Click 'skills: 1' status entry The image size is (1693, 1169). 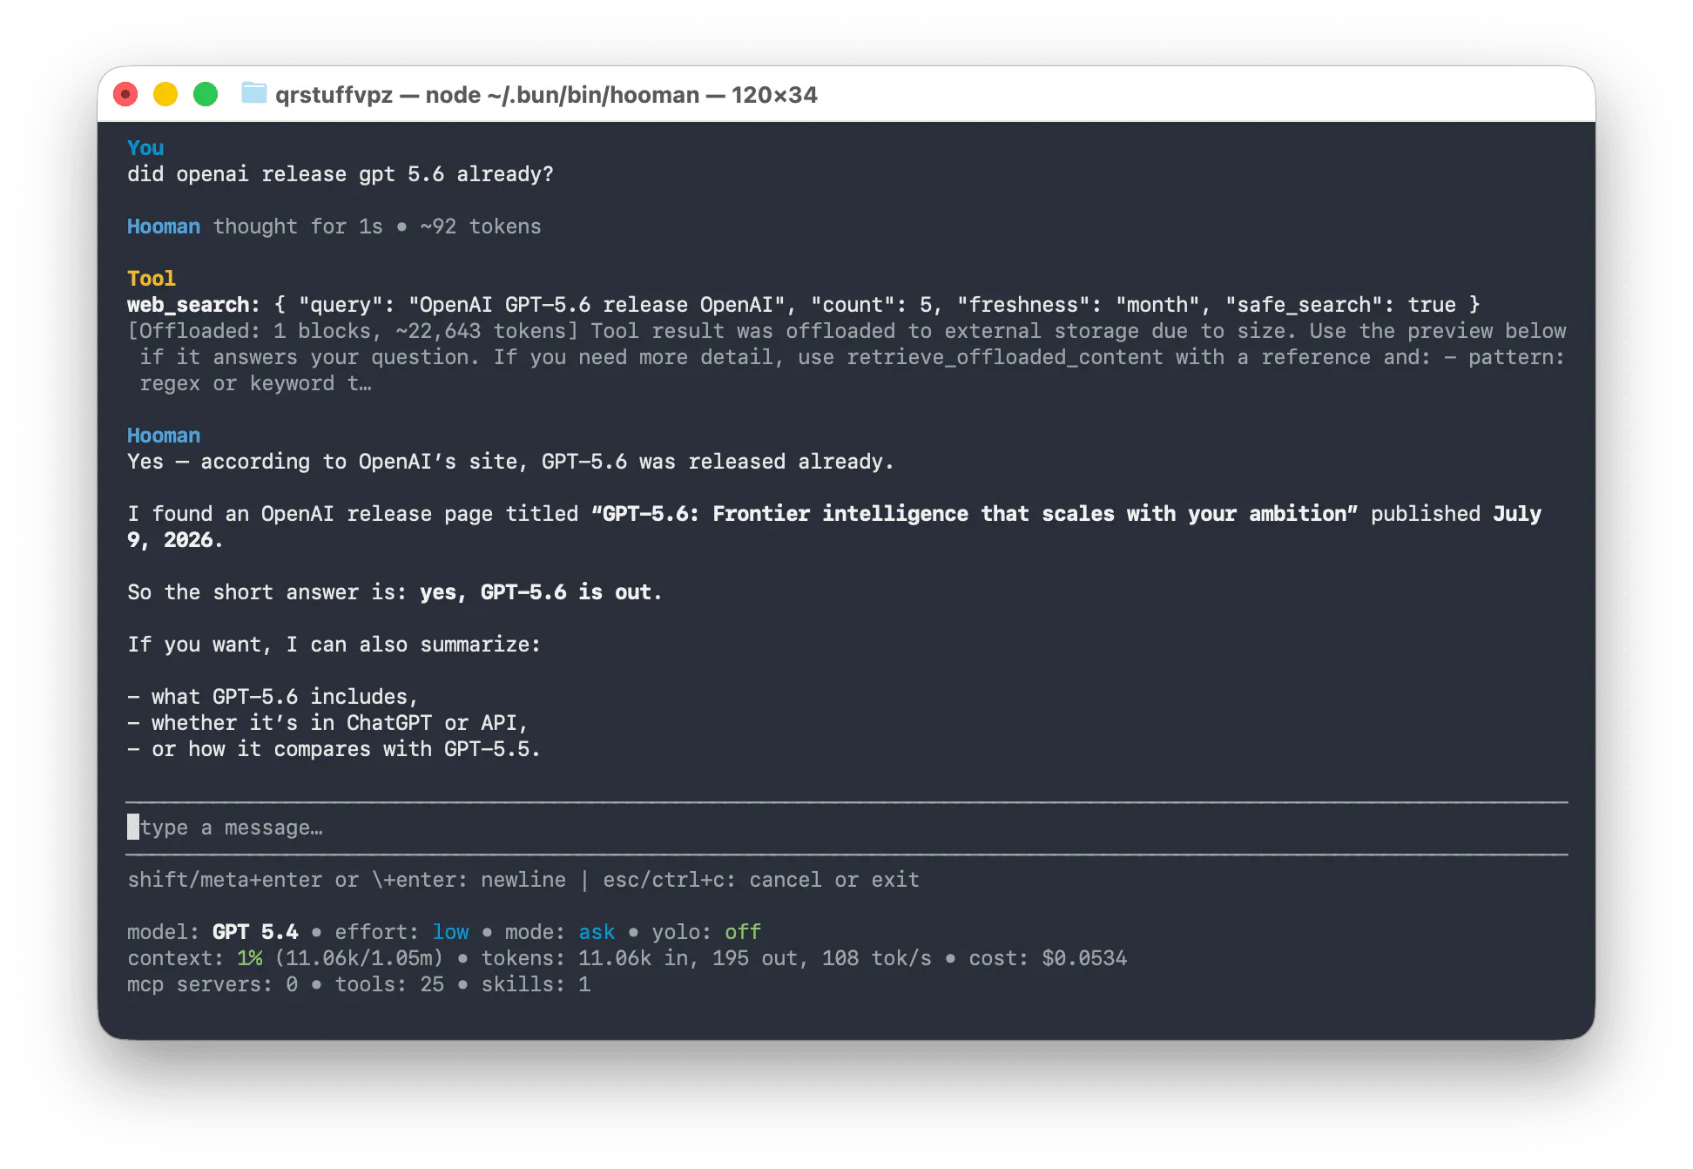click(x=536, y=984)
